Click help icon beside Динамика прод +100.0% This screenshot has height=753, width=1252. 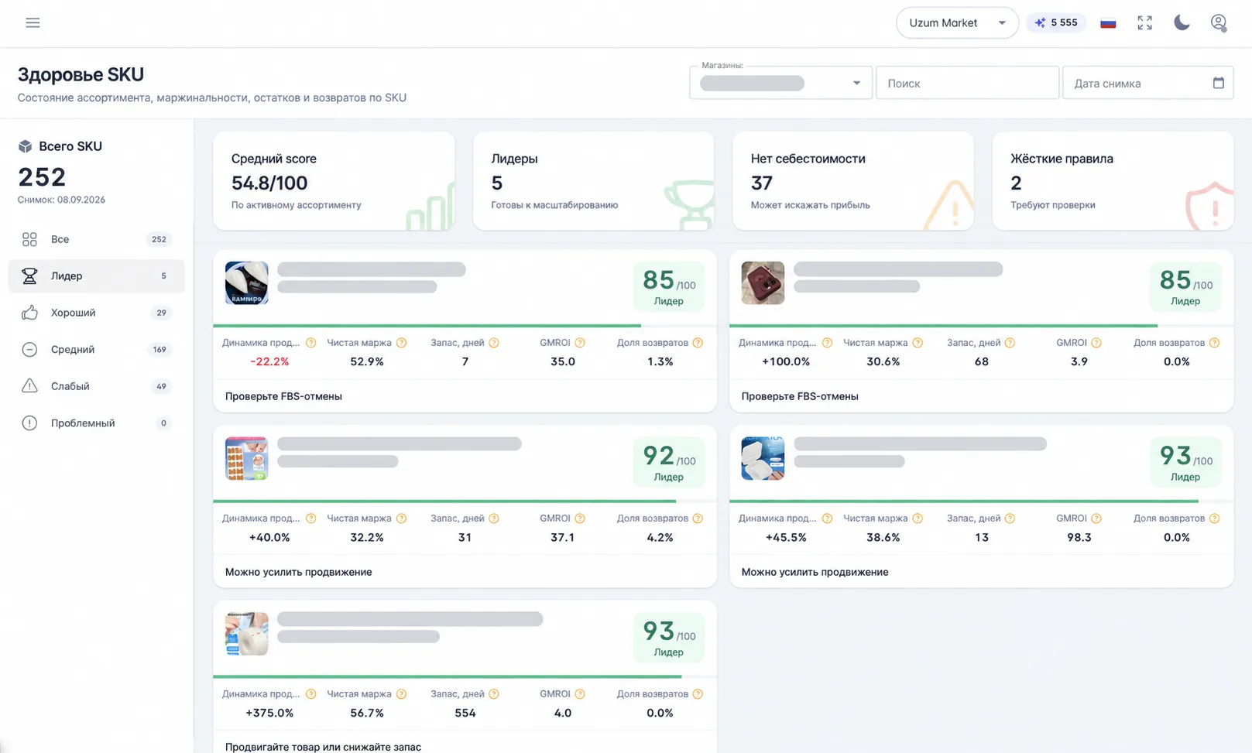click(x=827, y=343)
